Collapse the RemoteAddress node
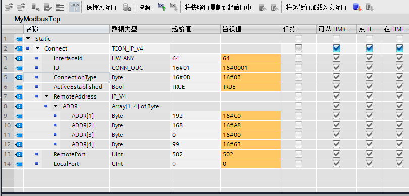Screen dimensions: 409x196 (46, 96)
